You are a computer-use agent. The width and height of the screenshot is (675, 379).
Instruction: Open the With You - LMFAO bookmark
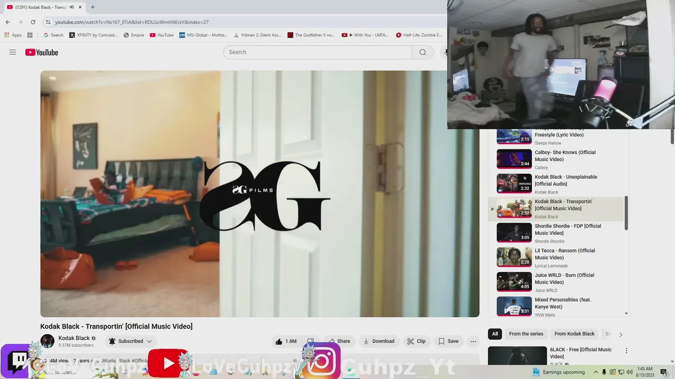[365, 35]
